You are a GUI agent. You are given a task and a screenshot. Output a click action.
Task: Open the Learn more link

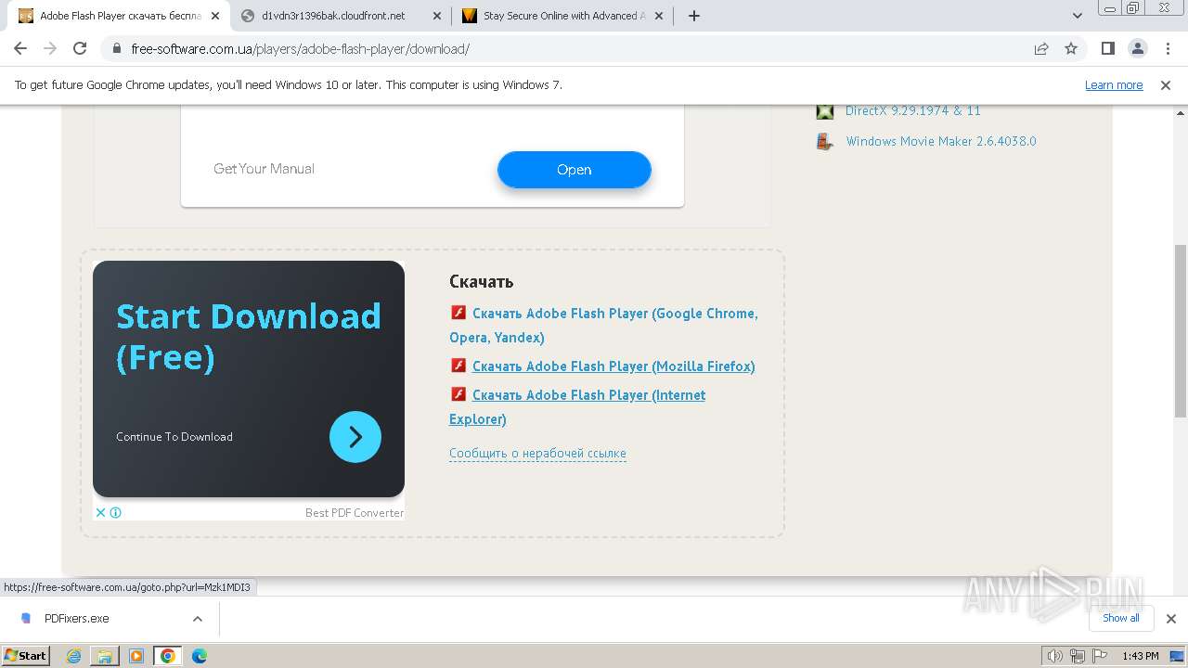coord(1114,84)
